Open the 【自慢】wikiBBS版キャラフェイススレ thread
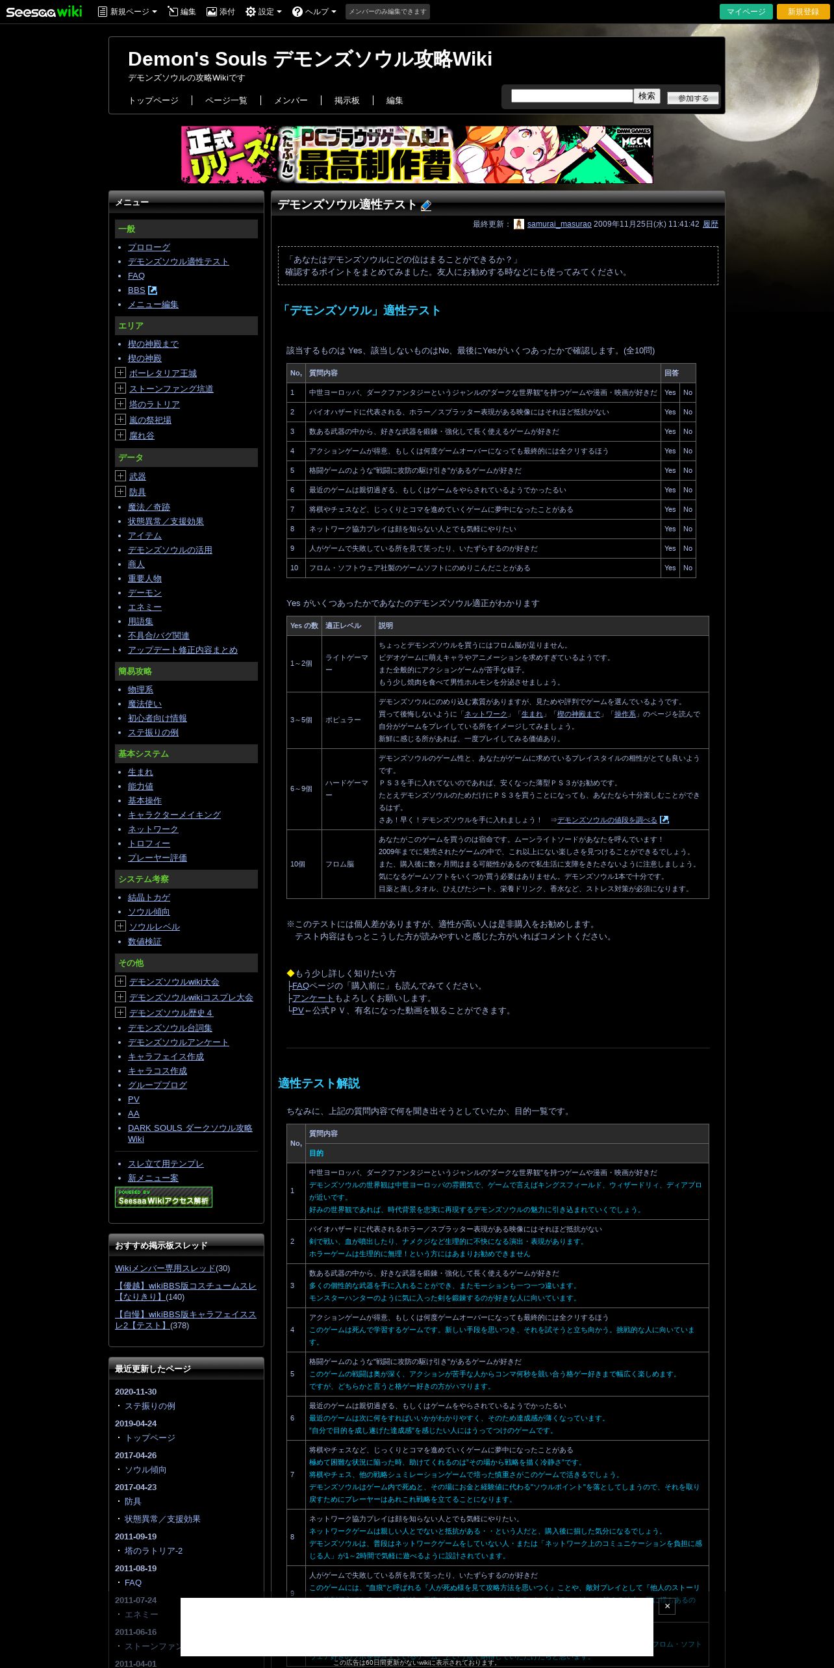Viewport: 834px width, 1668px height. tap(186, 1320)
